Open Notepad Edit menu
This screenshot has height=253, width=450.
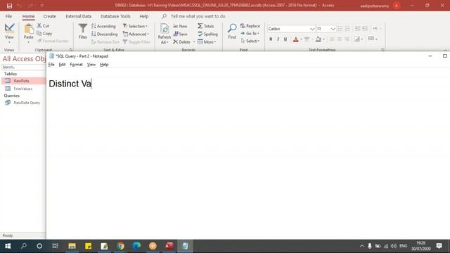pyautogui.click(x=62, y=65)
